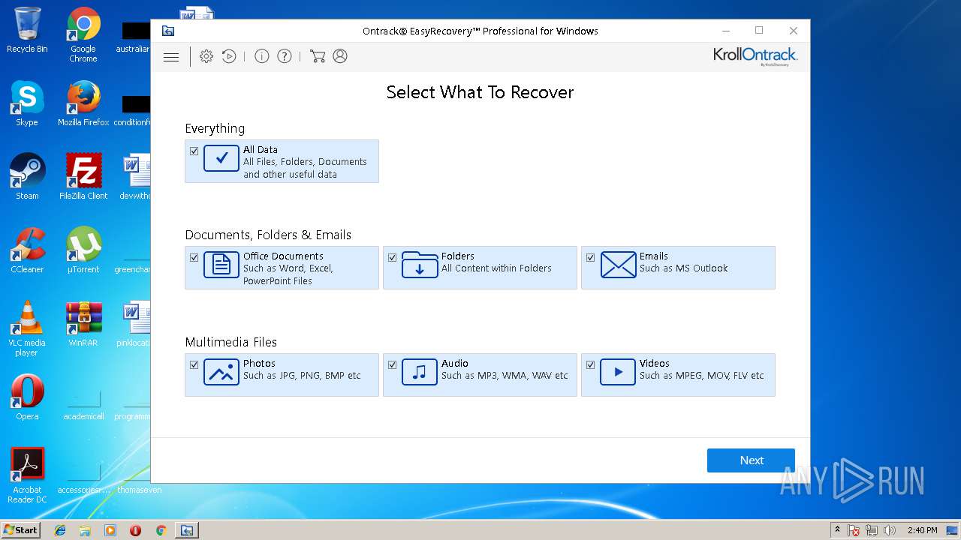Toggle the Office Documents checkbox
961x540 pixels.
point(194,257)
